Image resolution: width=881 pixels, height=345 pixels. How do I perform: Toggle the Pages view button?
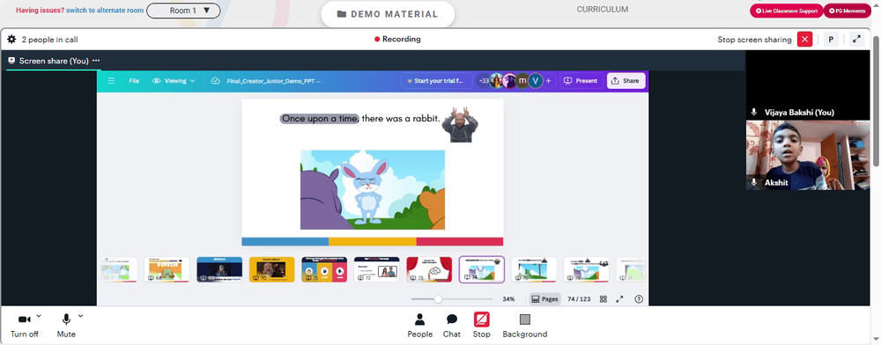click(544, 299)
